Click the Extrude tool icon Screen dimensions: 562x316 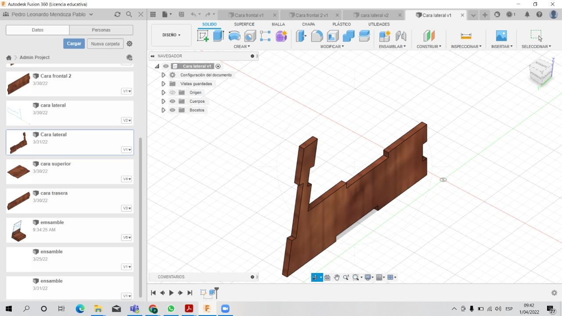point(218,36)
